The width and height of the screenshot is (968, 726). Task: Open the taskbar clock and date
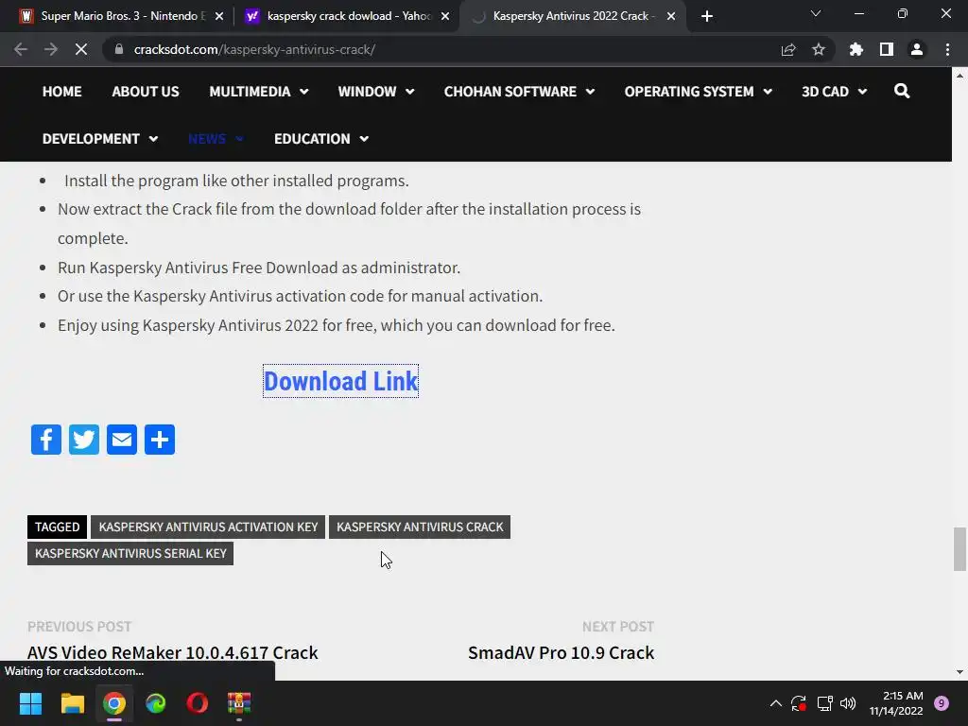[x=896, y=703]
